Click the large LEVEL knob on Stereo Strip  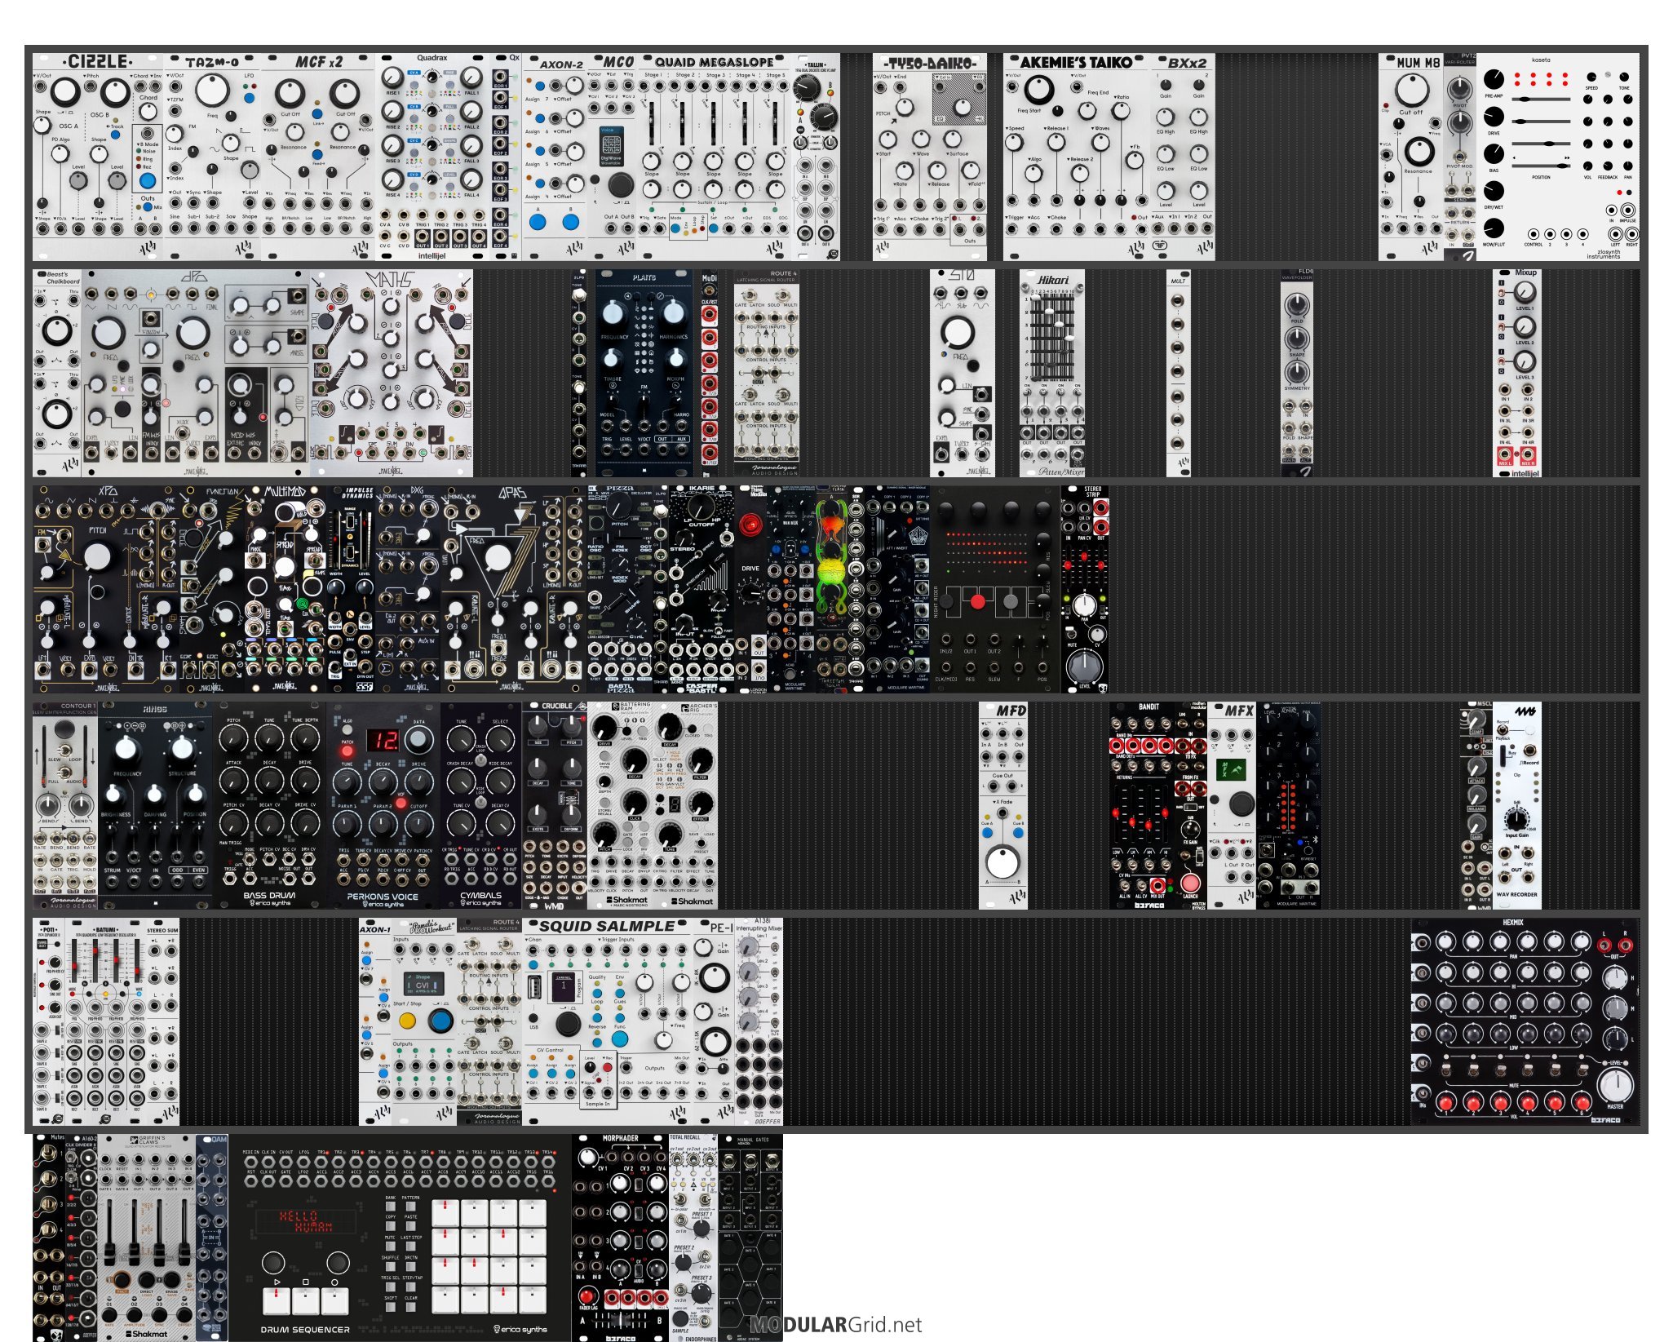point(1084,665)
